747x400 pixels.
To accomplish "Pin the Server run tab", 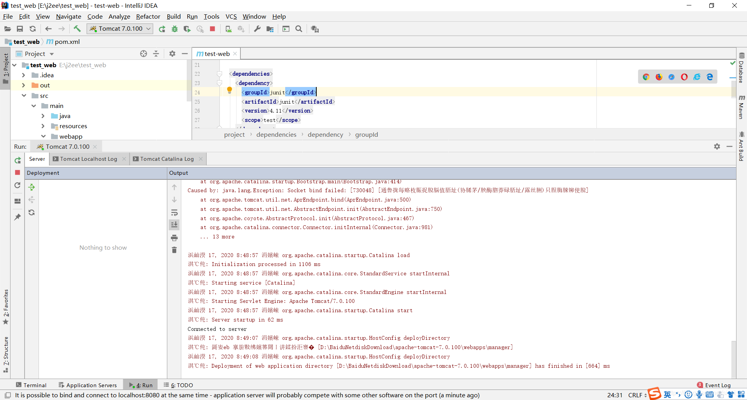I will point(17,217).
